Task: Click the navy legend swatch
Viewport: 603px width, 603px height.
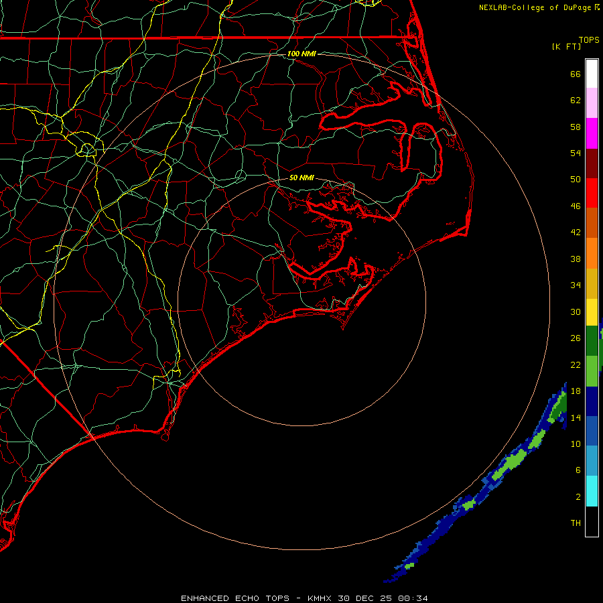Action: click(592, 401)
